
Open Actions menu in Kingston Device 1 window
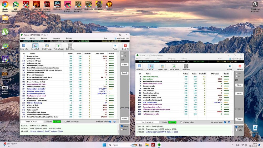point(44,38)
